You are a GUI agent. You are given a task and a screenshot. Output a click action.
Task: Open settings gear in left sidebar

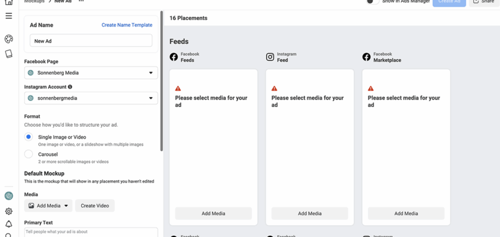pos(9,211)
